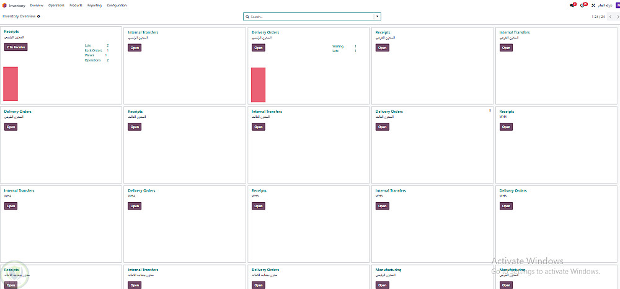
Task: Open the Operations menu
Action: [x=56, y=5]
